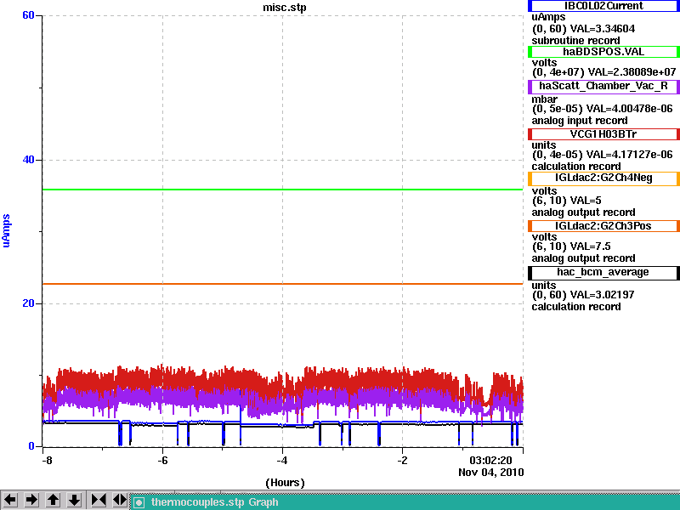Screen dimensions: 680x510
Task: Click the x-axis tick label -2
Action: 402,460
